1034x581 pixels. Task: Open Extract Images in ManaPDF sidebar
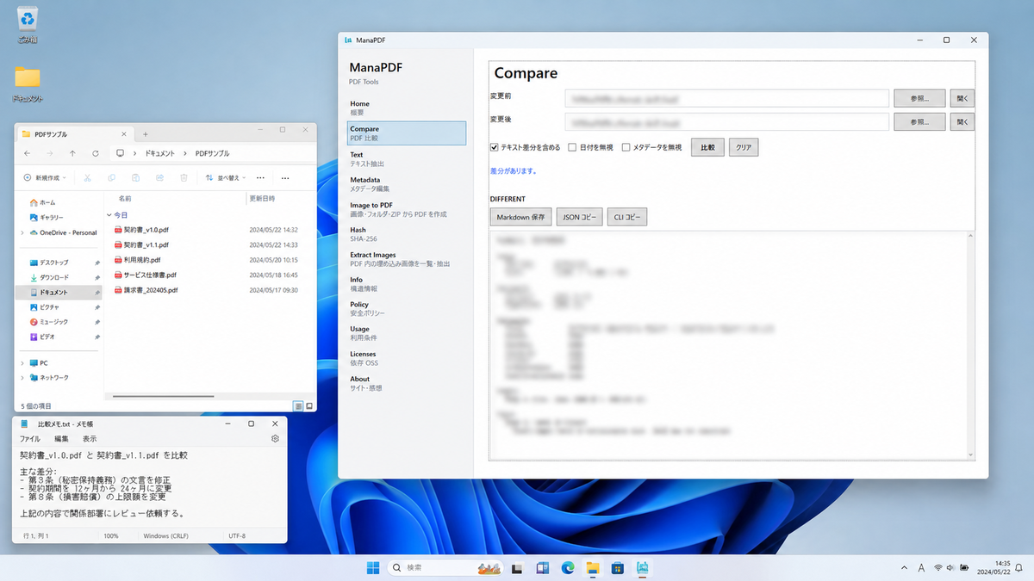pos(406,259)
